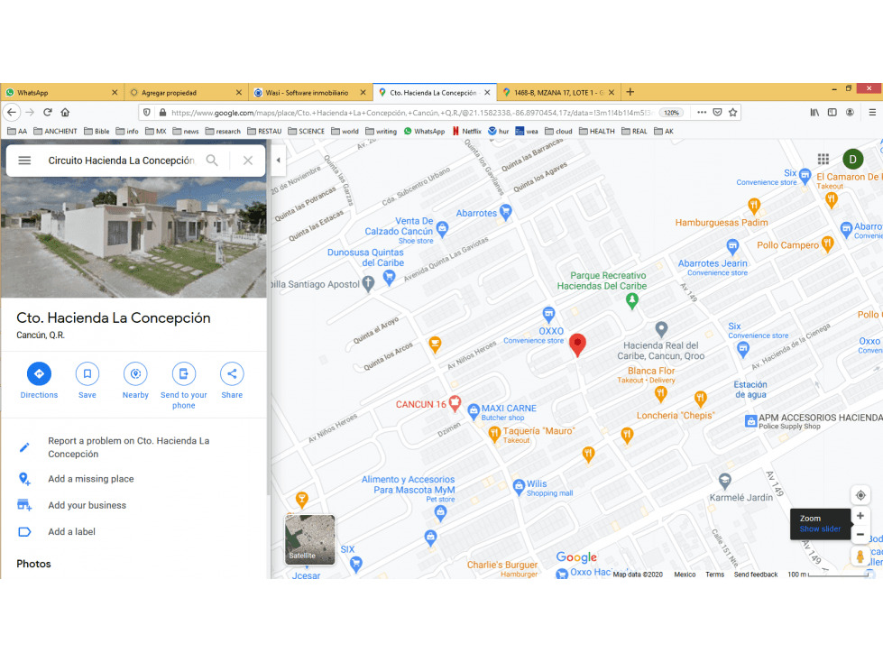Open the Bible bookmarks folder
Screen dimensions: 883x662
[97, 131]
